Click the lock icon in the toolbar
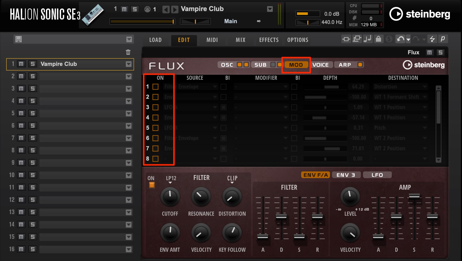This screenshot has height=261, width=462. [x=378, y=39]
